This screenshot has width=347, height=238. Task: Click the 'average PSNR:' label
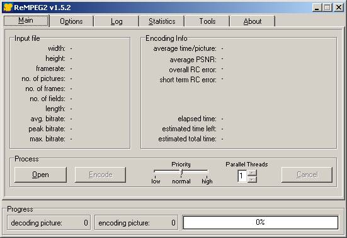tap(193, 60)
